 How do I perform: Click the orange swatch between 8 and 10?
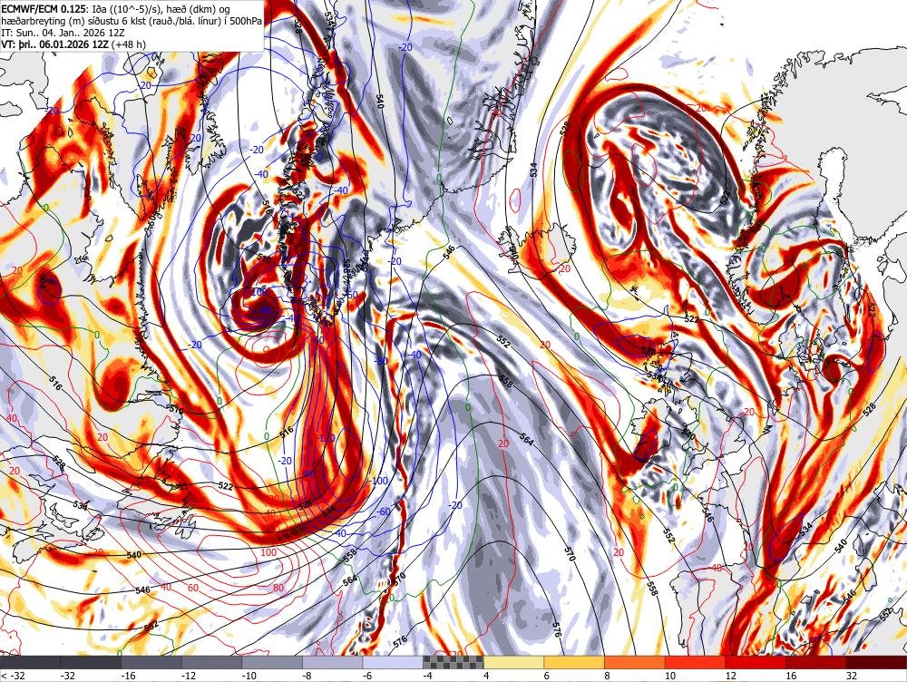coord(635,663)
